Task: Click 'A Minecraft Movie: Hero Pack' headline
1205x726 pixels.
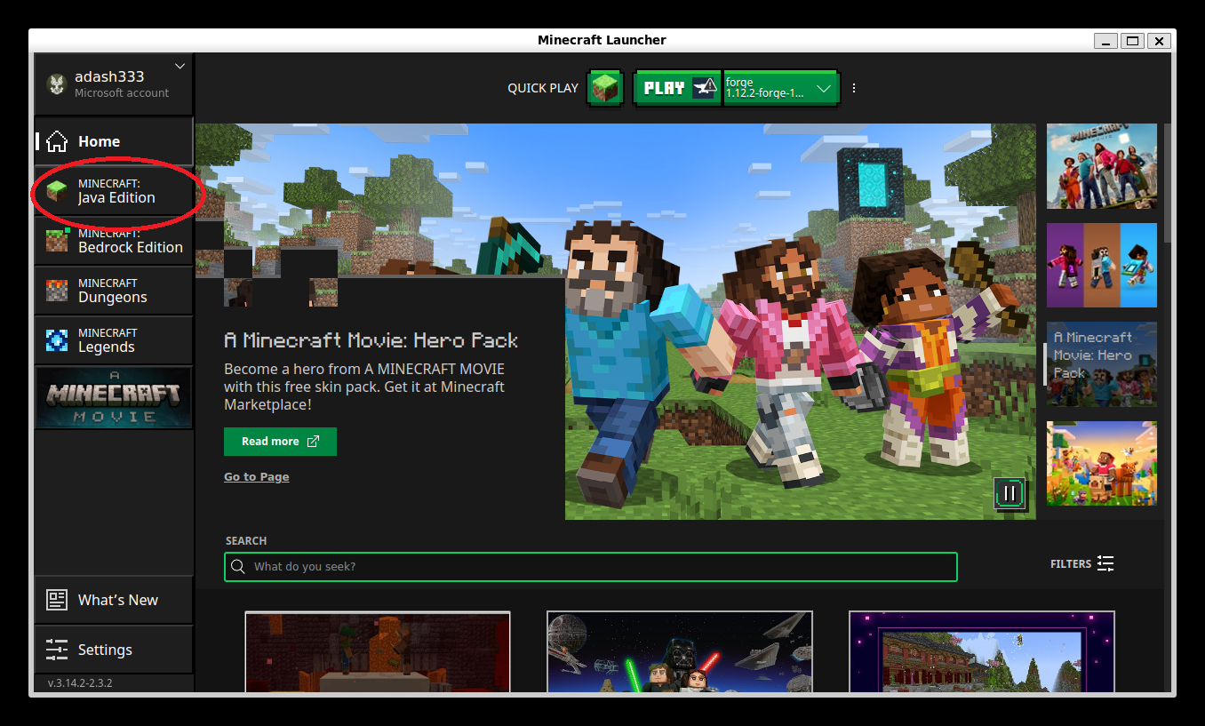Action: 371,340
